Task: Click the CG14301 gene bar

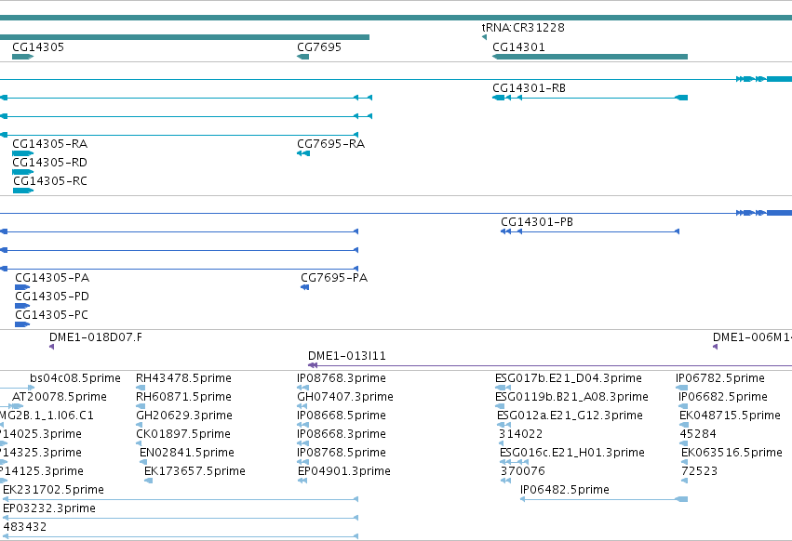Action: tap(590, 57)
